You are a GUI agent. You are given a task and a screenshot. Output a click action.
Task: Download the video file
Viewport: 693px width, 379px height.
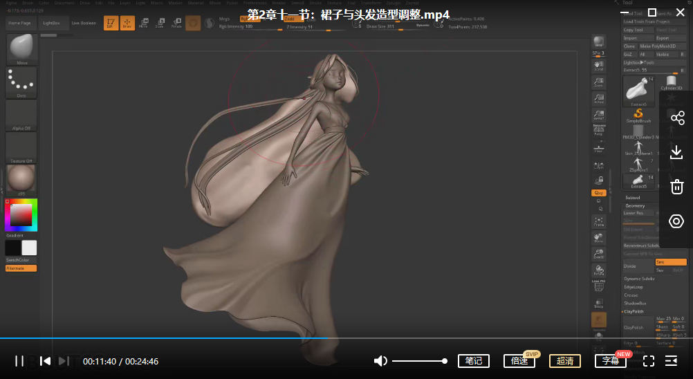pos(676,152)
